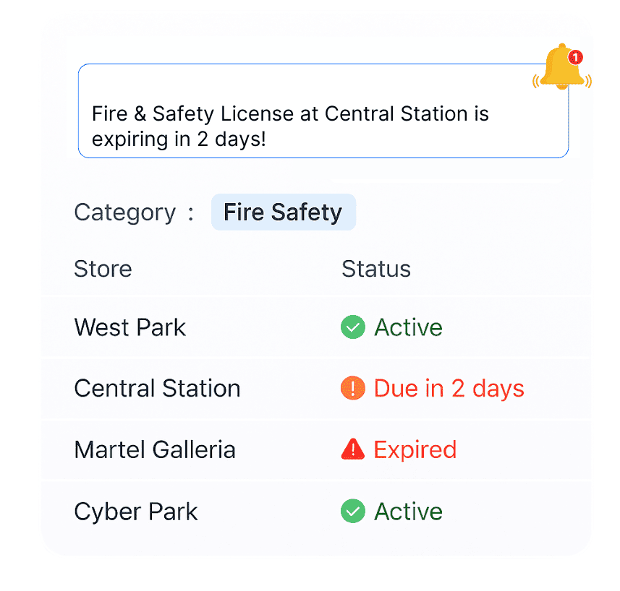Sort by the Store column header
620x591 pixels.
(103, 269)
